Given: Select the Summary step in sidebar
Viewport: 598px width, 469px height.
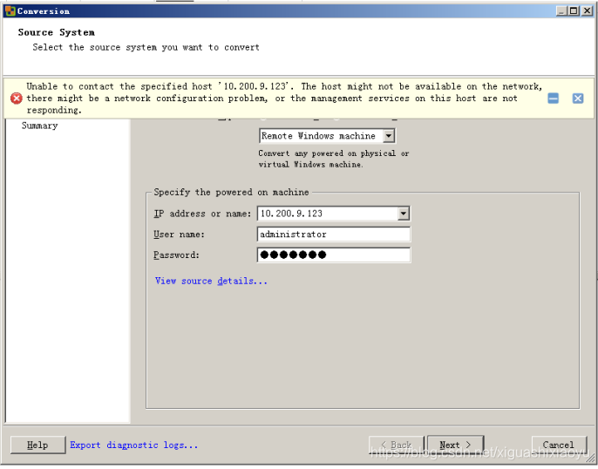Looking at the screenshot, I should pyautogui.click(x=40, y=126).
